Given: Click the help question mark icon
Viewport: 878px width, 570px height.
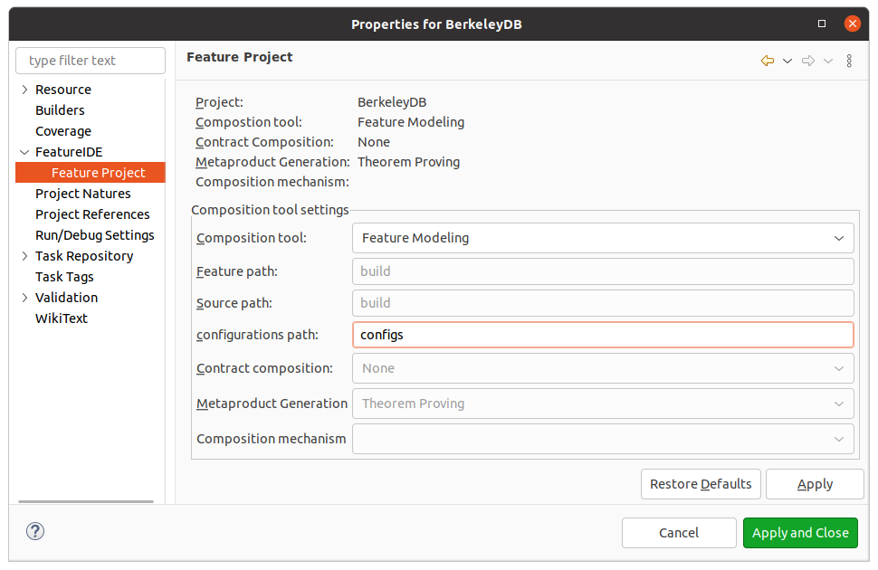Looking at the screenshot, I should (x=34, y=532).
